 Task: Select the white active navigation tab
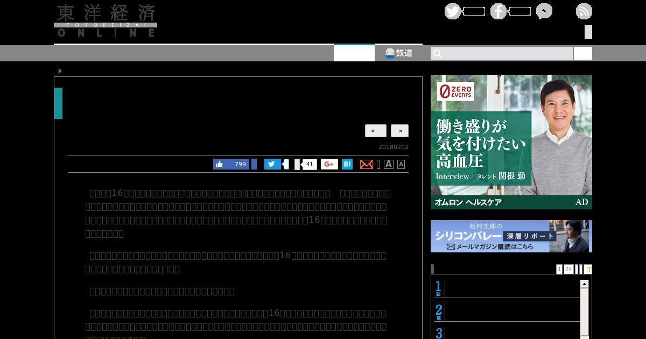click(354, 53)
